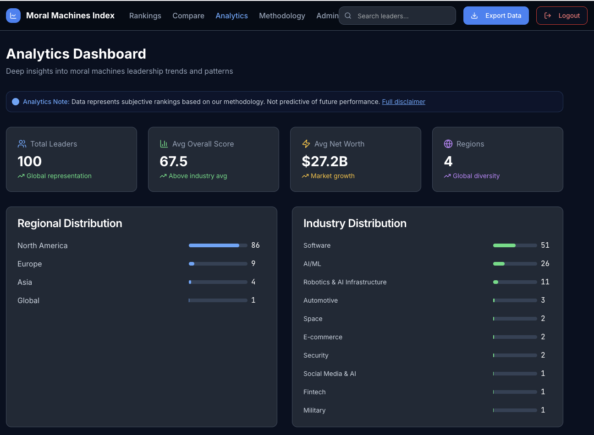Select the Analytics nav item

(232, 16)
